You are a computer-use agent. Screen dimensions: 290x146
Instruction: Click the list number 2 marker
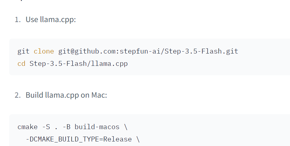tap(17, 95)
